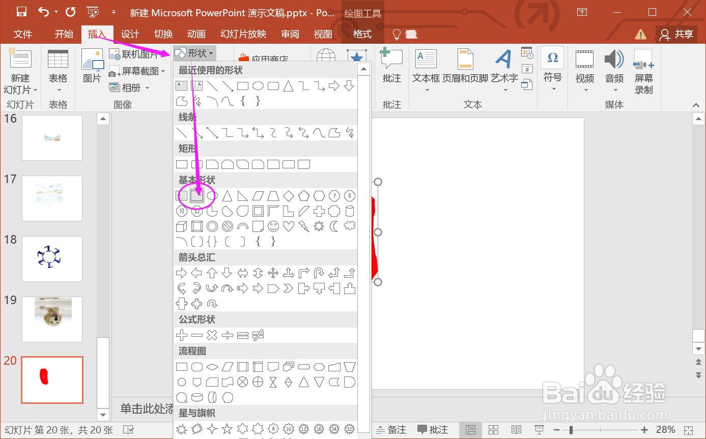Switch to Slide Sorter view in status bar
Viewport: 706px width, 439px height.
493,430
